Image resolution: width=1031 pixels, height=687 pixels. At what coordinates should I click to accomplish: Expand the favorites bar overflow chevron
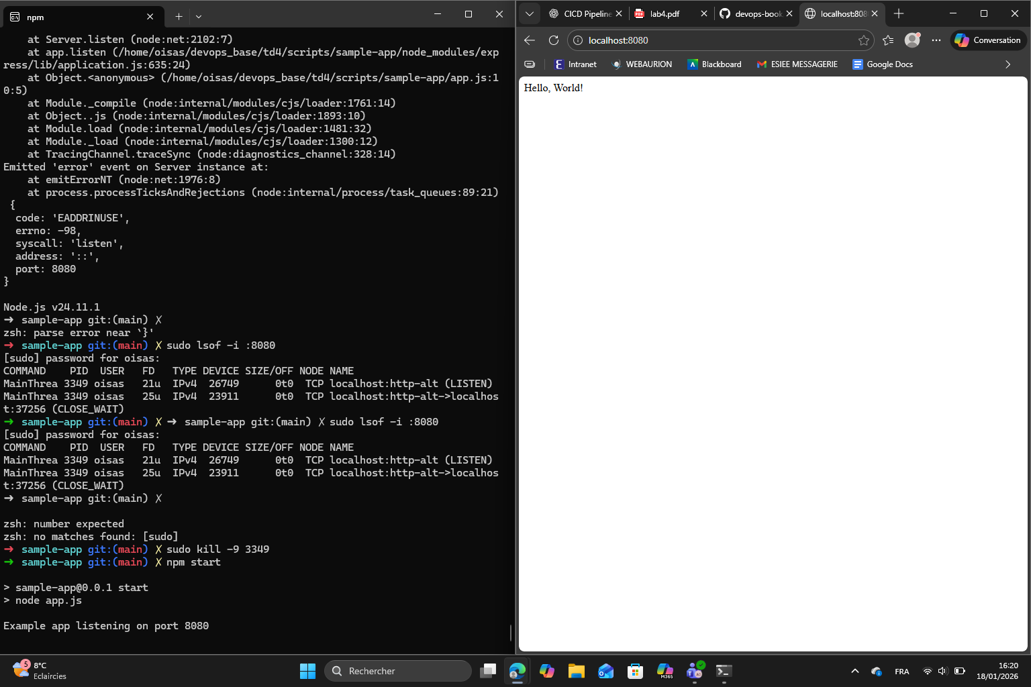pyautogui.click(x=1008, y=64)
